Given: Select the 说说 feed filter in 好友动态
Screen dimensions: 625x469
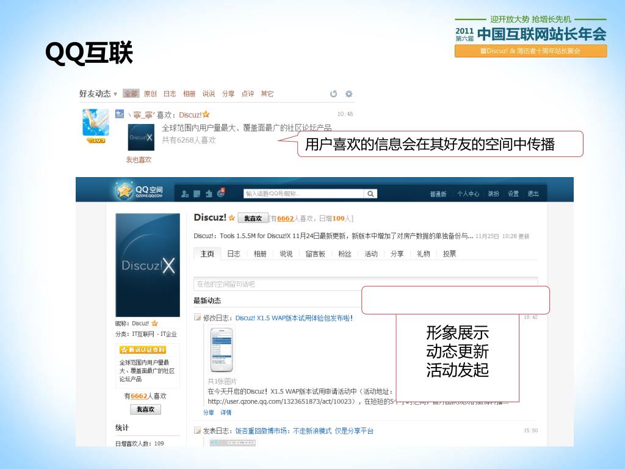Looking at the screenshot, I should (209, 93).
